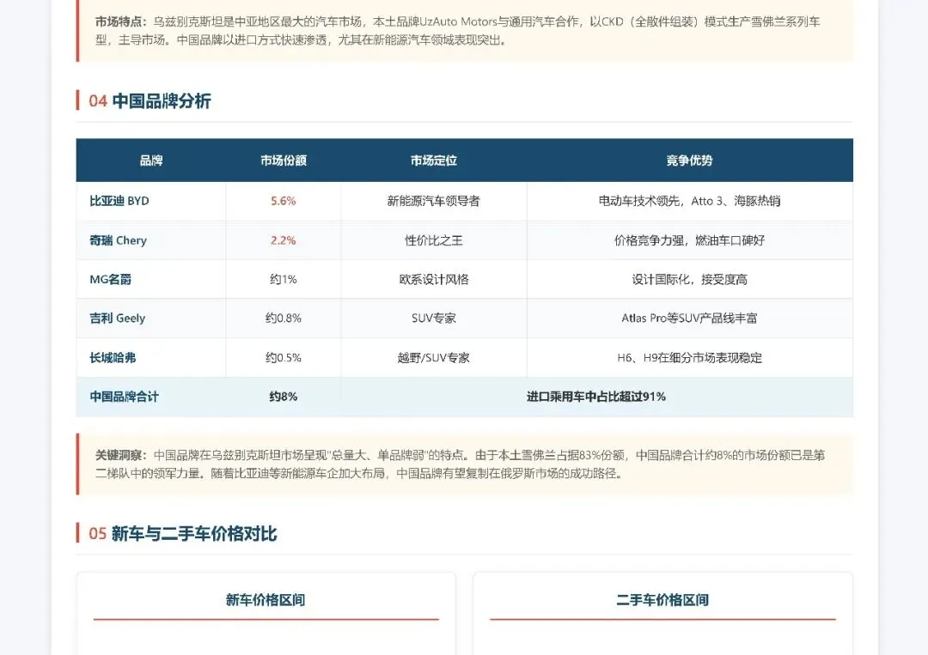This screenshot has width=928, height=655.
Task: Click the 'H6、H9在细分市场表现稳定' cell
Action: [689, 358]
